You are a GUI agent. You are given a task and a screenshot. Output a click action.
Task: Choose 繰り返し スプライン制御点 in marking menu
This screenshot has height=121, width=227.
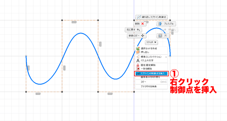click(151, 17)
